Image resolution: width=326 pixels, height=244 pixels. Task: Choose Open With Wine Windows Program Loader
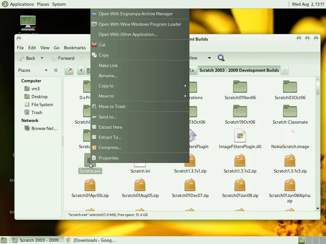click(140, 24)
